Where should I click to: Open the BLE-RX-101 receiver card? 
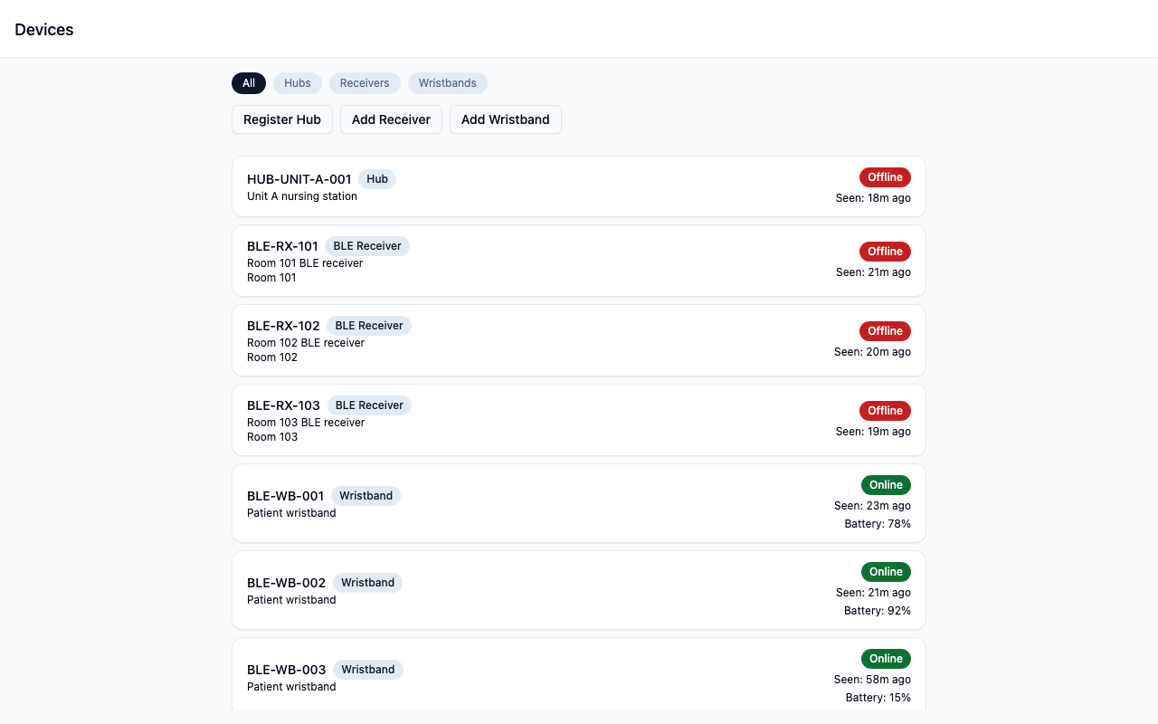click(579, 261)
